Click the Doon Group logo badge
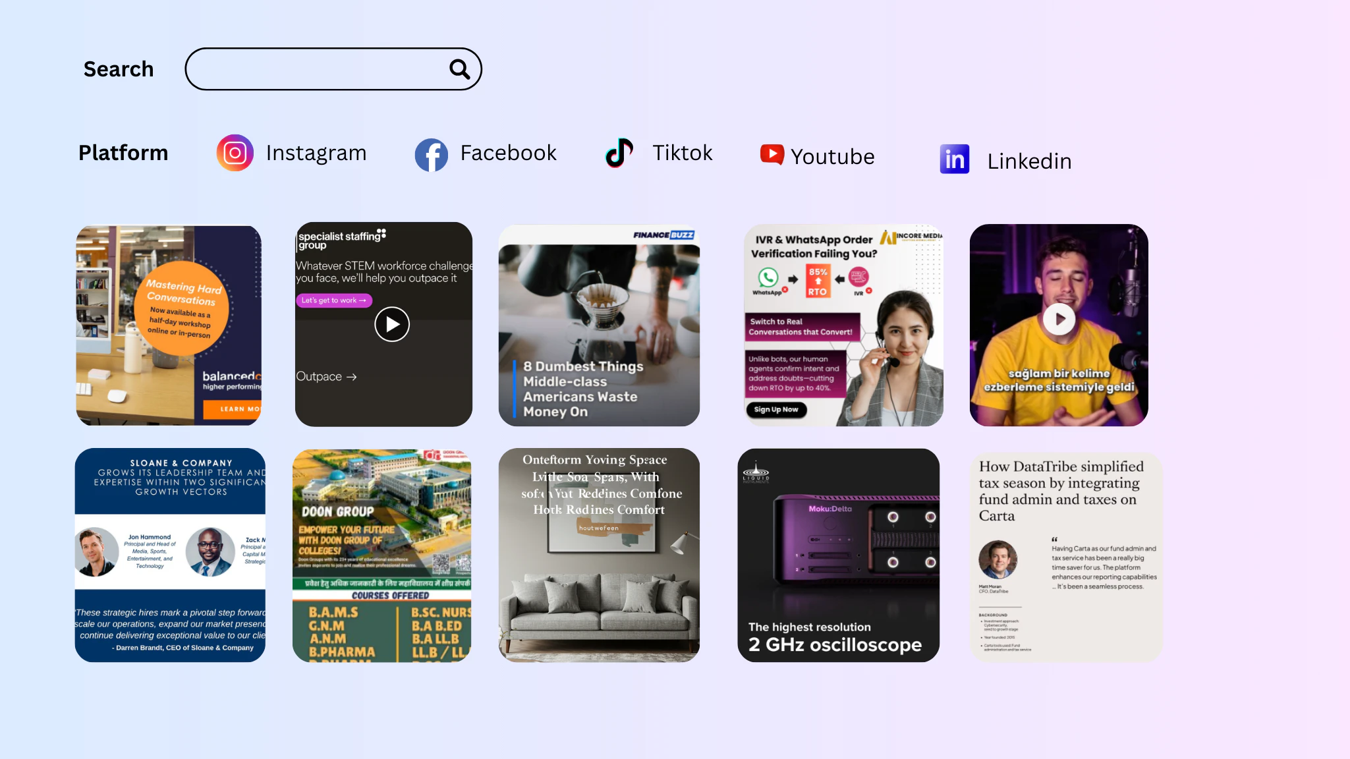This screenshot has width=1350, height=759. [x=445, y=455]
